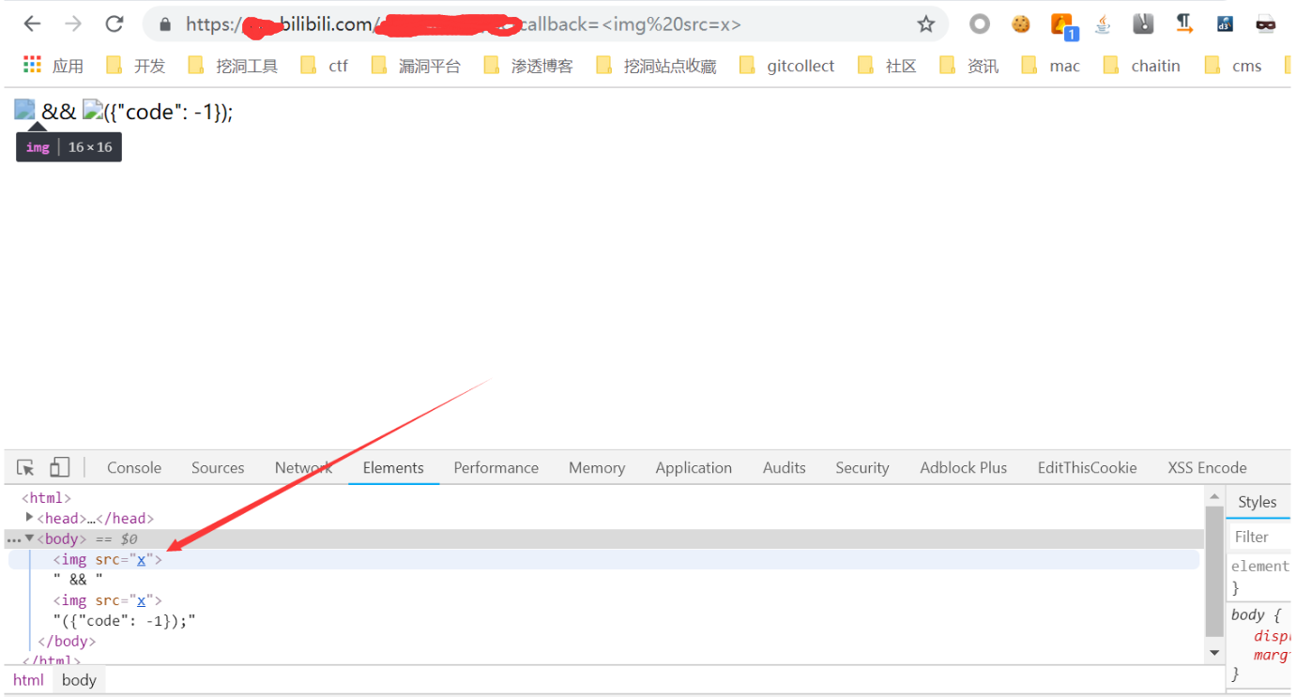The height and width of the screenshot is (697, 1296).
Task: Open the ctf bookmarks folder
Action: tap(325, 65)
